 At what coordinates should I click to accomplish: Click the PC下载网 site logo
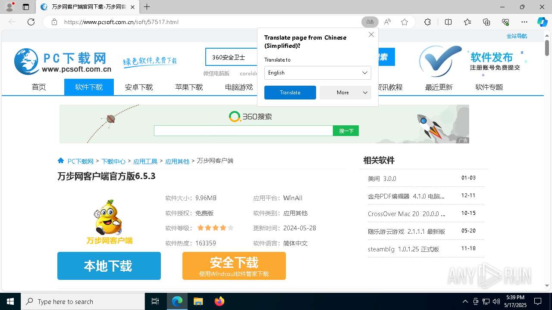tap(63, 61)
